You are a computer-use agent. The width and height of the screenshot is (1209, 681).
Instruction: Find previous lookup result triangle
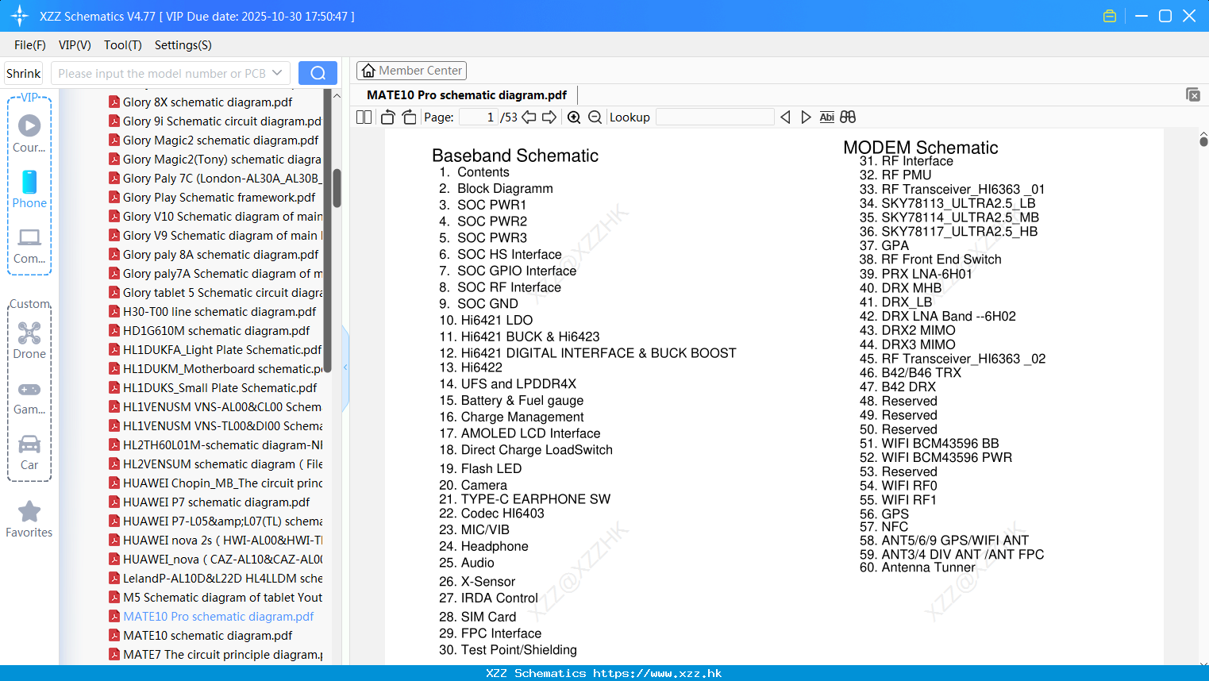(785, 117)
